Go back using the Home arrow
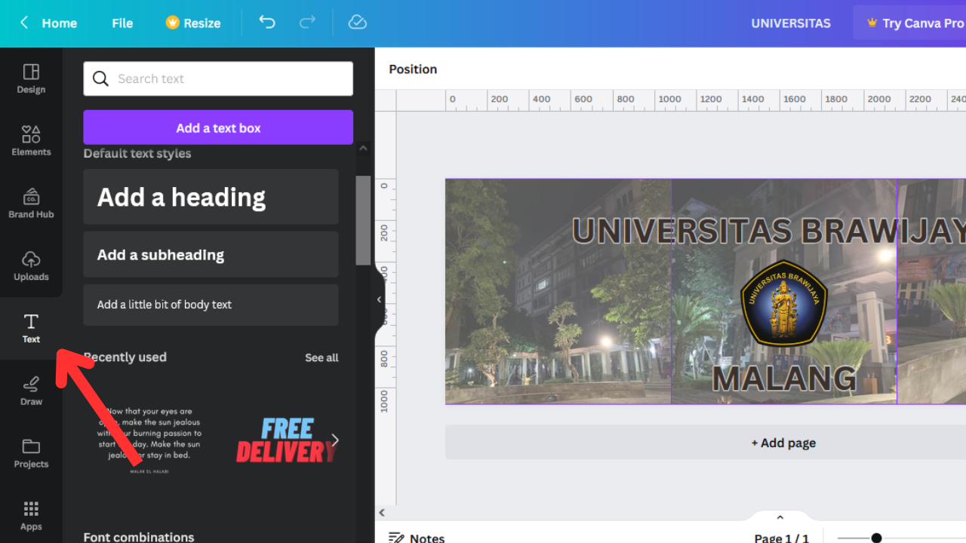This screenshot has width=966, height=543. coord(24,23)
